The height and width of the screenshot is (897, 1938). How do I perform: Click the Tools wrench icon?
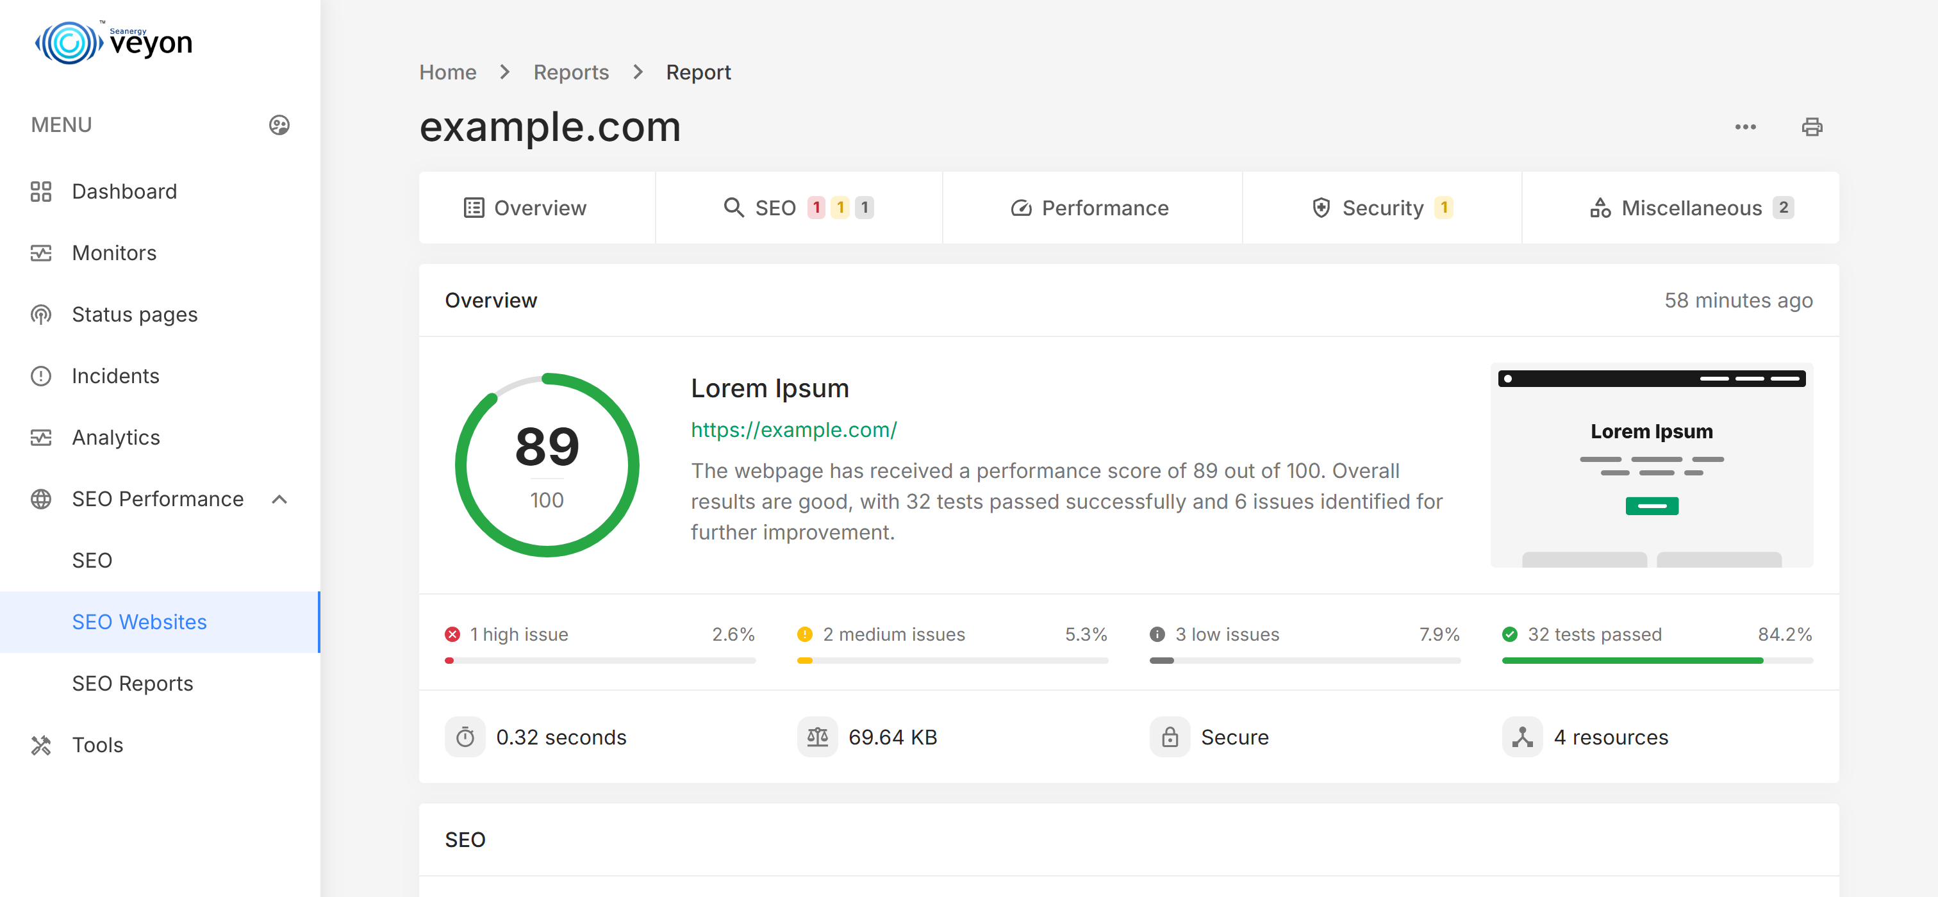click(x=40, y=745)
